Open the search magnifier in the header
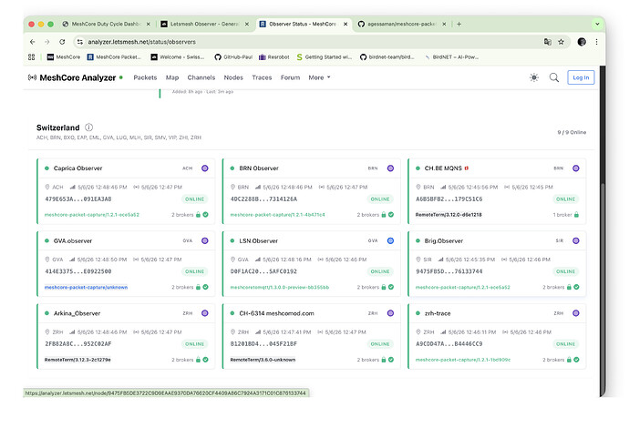This screenshot has height=428, width=629. [x=554, y=77]
